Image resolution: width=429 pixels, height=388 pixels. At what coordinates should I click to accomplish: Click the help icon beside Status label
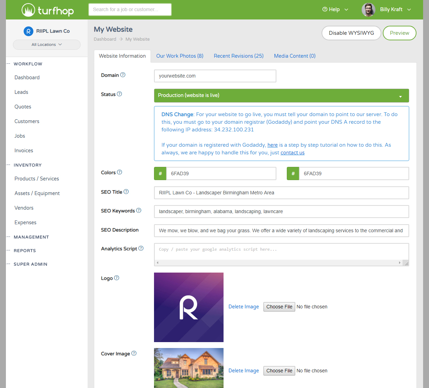click(x=119, y=94)
